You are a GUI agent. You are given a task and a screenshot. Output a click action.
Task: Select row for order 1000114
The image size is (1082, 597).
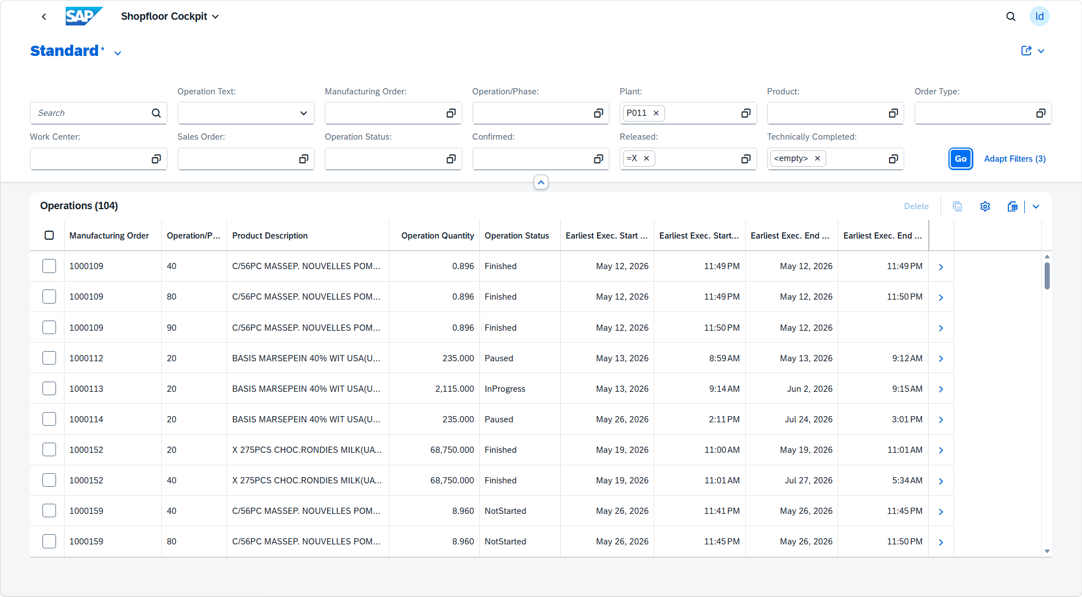[x=49, y=419]
